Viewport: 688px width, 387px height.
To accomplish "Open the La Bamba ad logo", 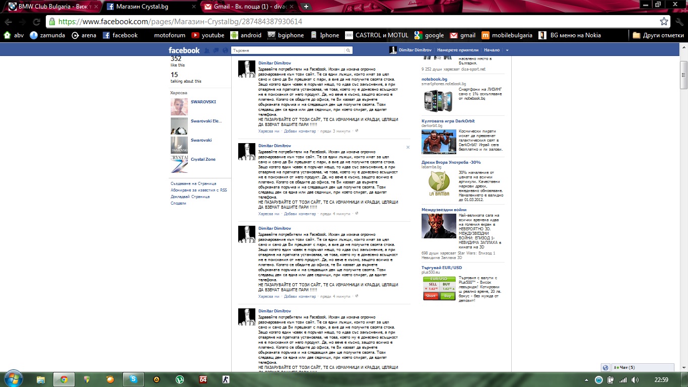I will pos(439,184).
